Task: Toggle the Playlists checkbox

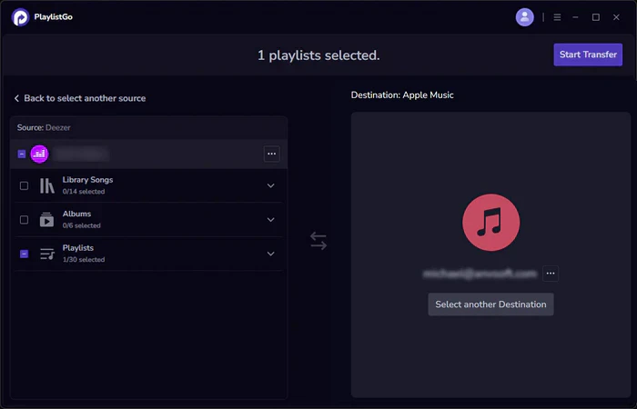Action: pyautogui.click(x=24, y=254)
